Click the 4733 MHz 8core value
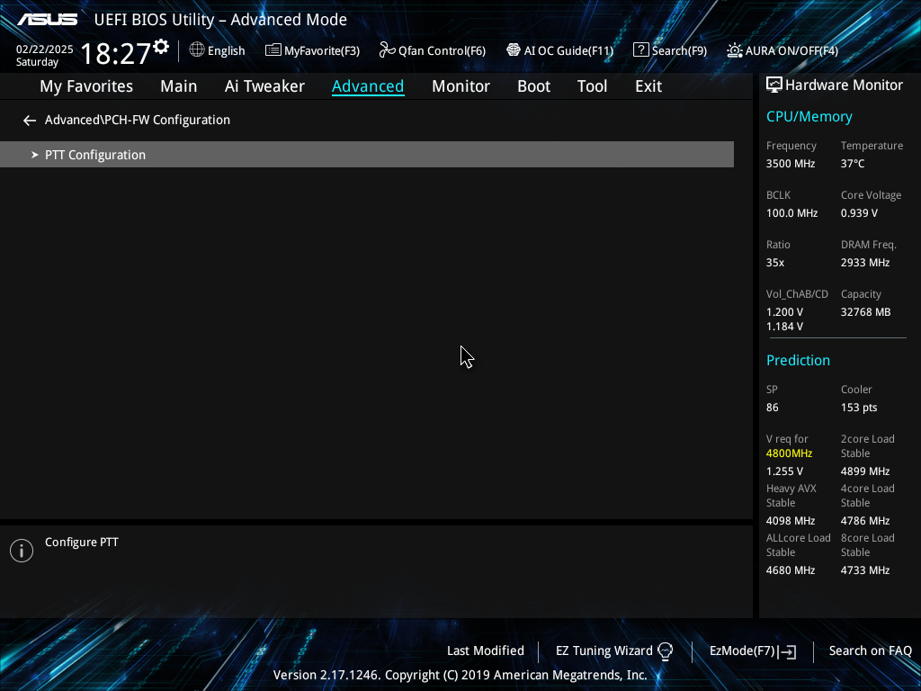 point(864,570)
